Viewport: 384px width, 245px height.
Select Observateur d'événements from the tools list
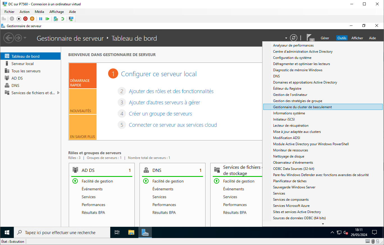pos(293,163)
